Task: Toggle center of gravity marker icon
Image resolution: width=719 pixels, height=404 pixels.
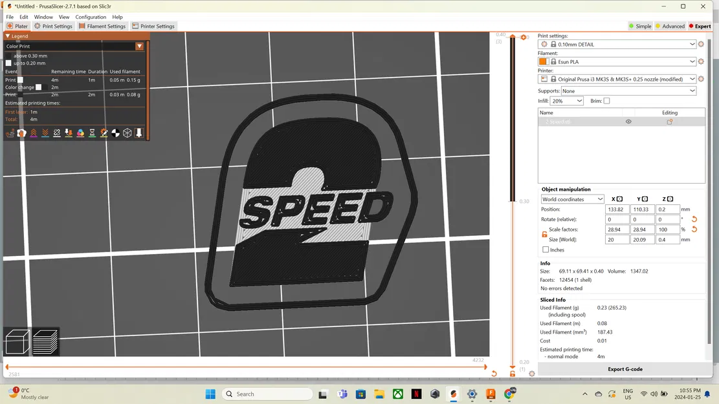Action: pyautogui.click(x=116, y=133)
